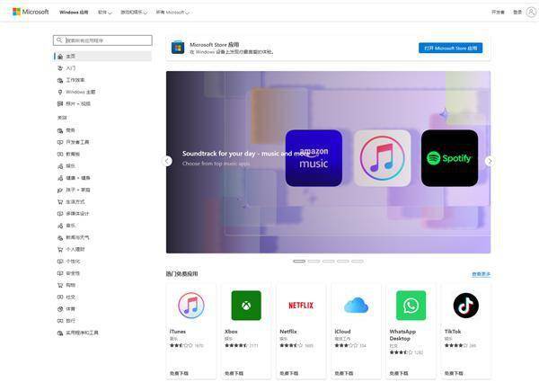The image size is (539, 382).
Task: Open the iTunes app icon in free apps
Action: pos(190,306)
